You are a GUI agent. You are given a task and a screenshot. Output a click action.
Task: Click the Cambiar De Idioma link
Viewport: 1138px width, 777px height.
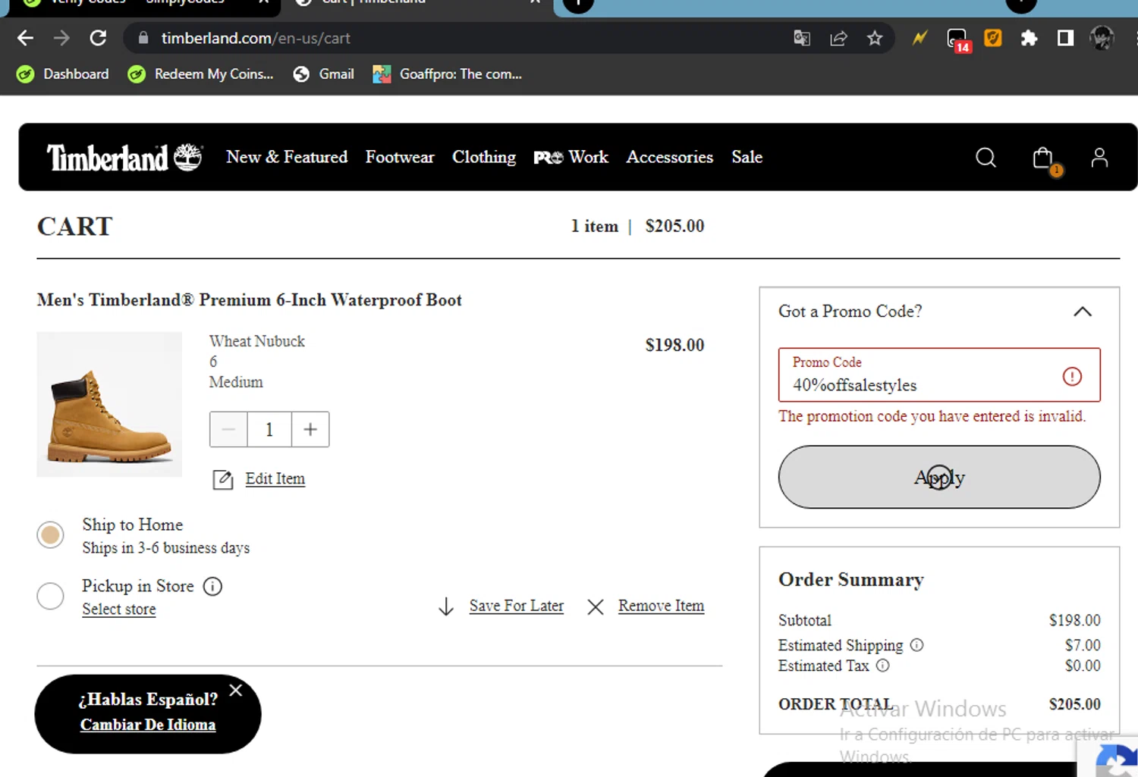click(148, 725)
